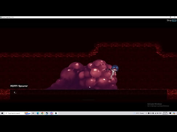Open the Windows Start menu
Viewport: 177px width, 132px height.
pyautogui.click(x=2, y=113)
